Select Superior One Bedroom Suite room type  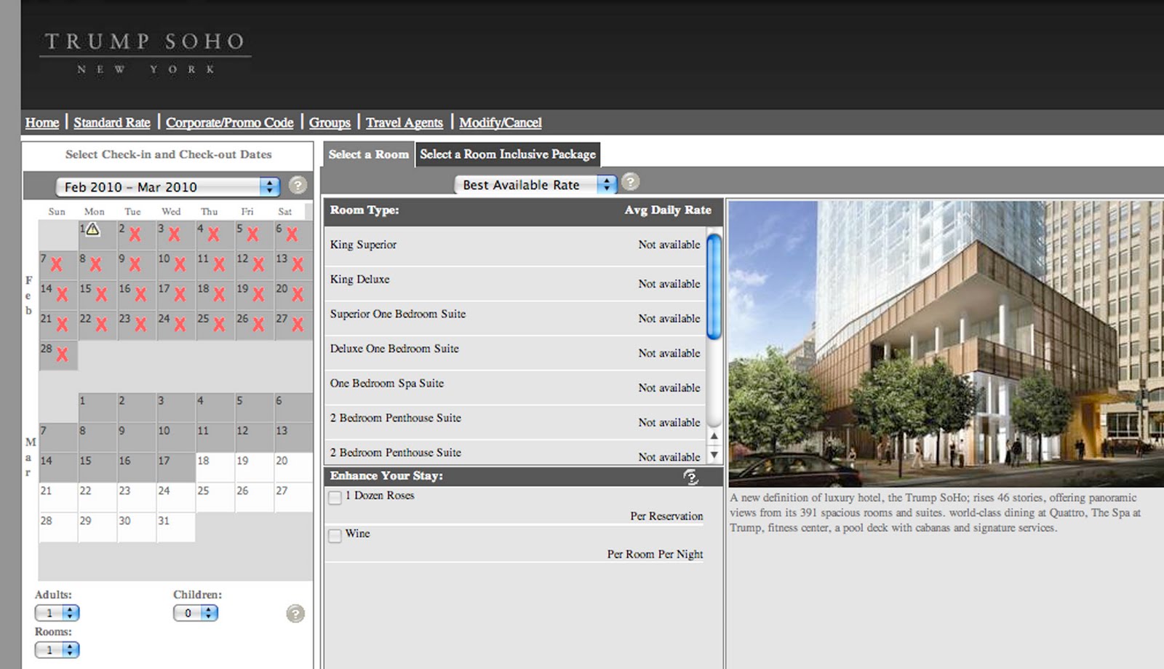398,314
